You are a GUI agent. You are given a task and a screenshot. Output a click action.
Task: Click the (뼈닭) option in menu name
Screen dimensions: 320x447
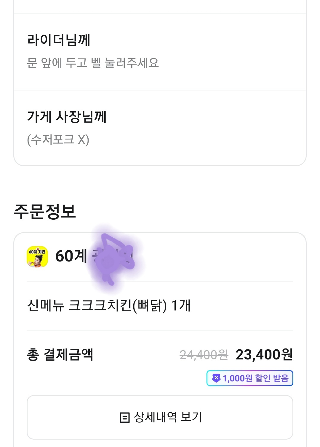[x=150, y=305]
